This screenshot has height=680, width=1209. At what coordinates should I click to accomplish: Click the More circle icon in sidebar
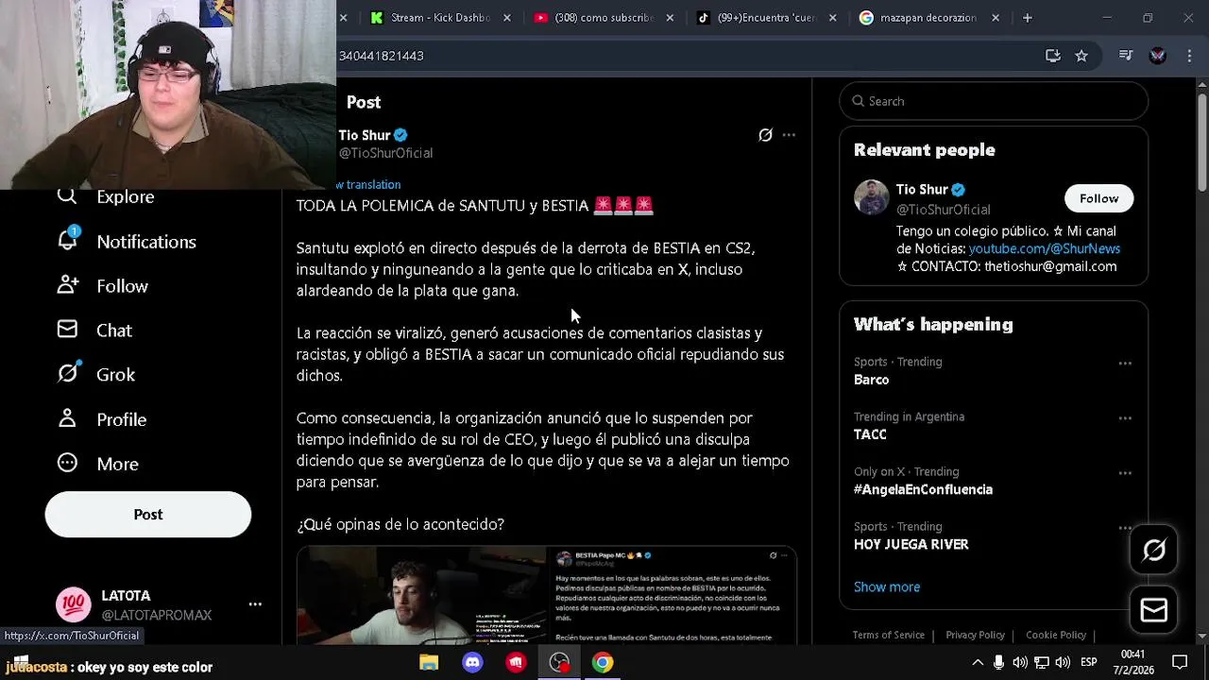coord(67,463)
